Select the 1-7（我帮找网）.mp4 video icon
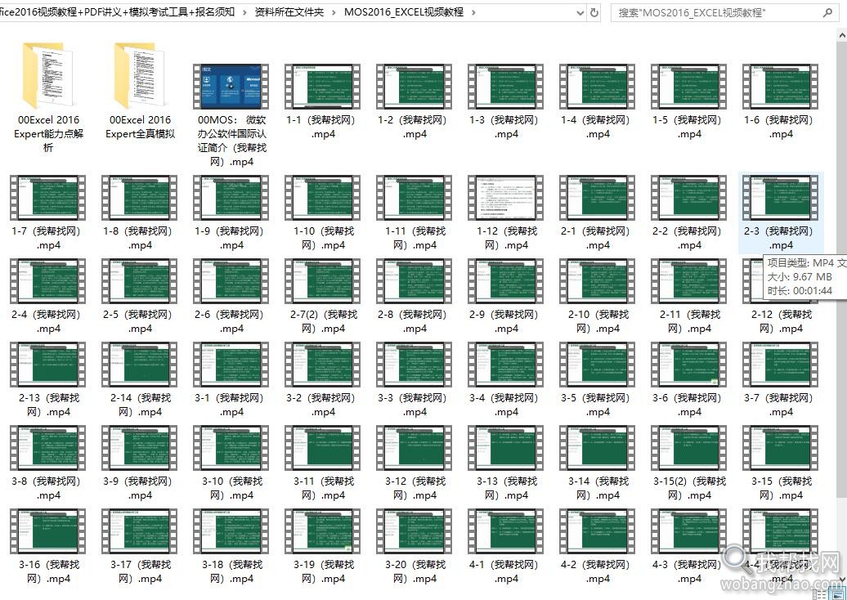 48,198
